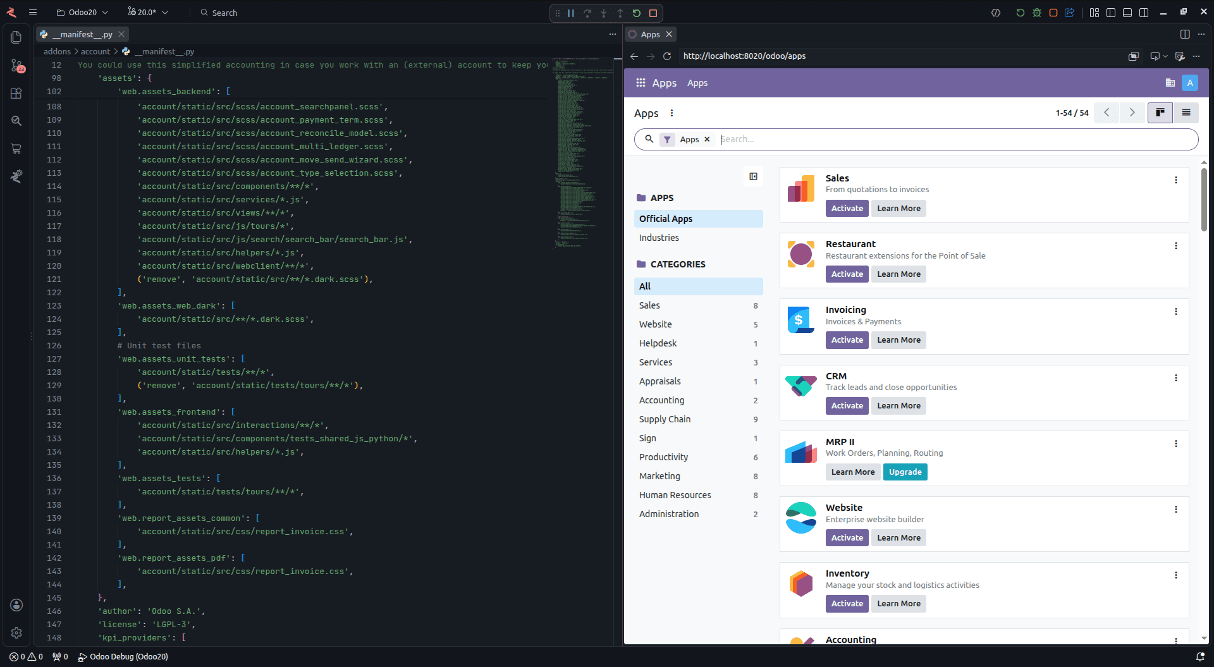Toggle the Odoo search panel sidebar
This screenshot has width=1214, height=667.
tap(753, 176)
